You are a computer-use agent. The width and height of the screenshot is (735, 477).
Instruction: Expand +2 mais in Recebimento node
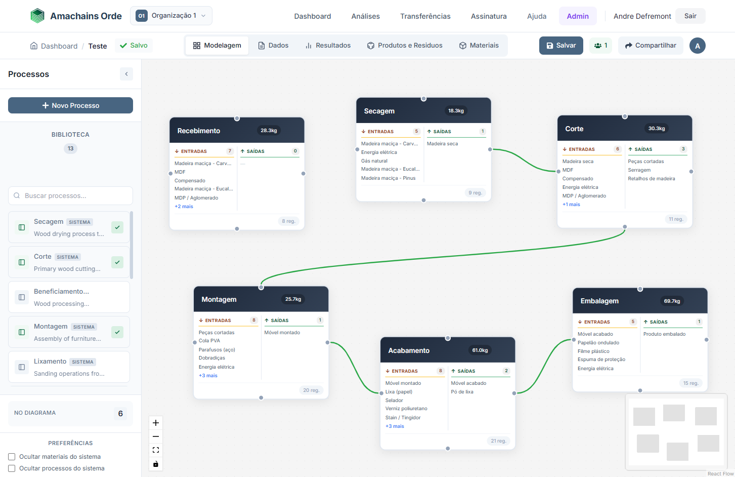coord(184,207)
